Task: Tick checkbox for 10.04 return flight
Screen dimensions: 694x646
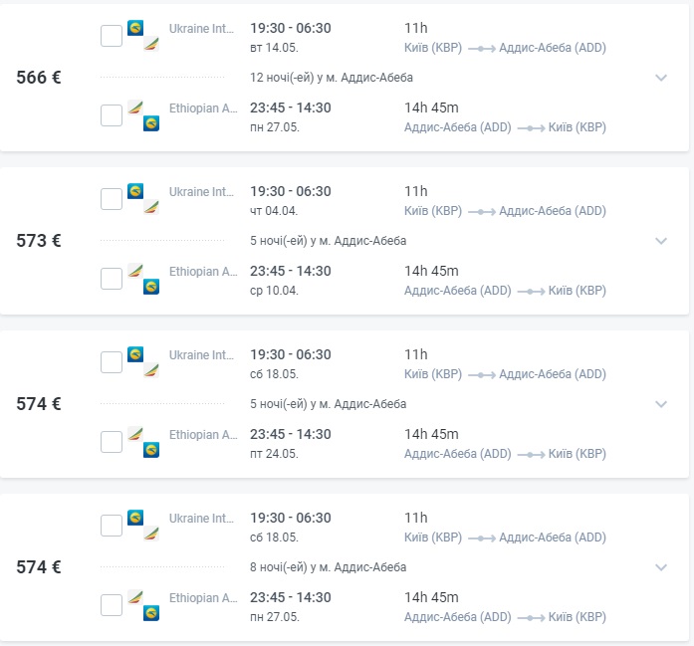Action: pos(112,279)
